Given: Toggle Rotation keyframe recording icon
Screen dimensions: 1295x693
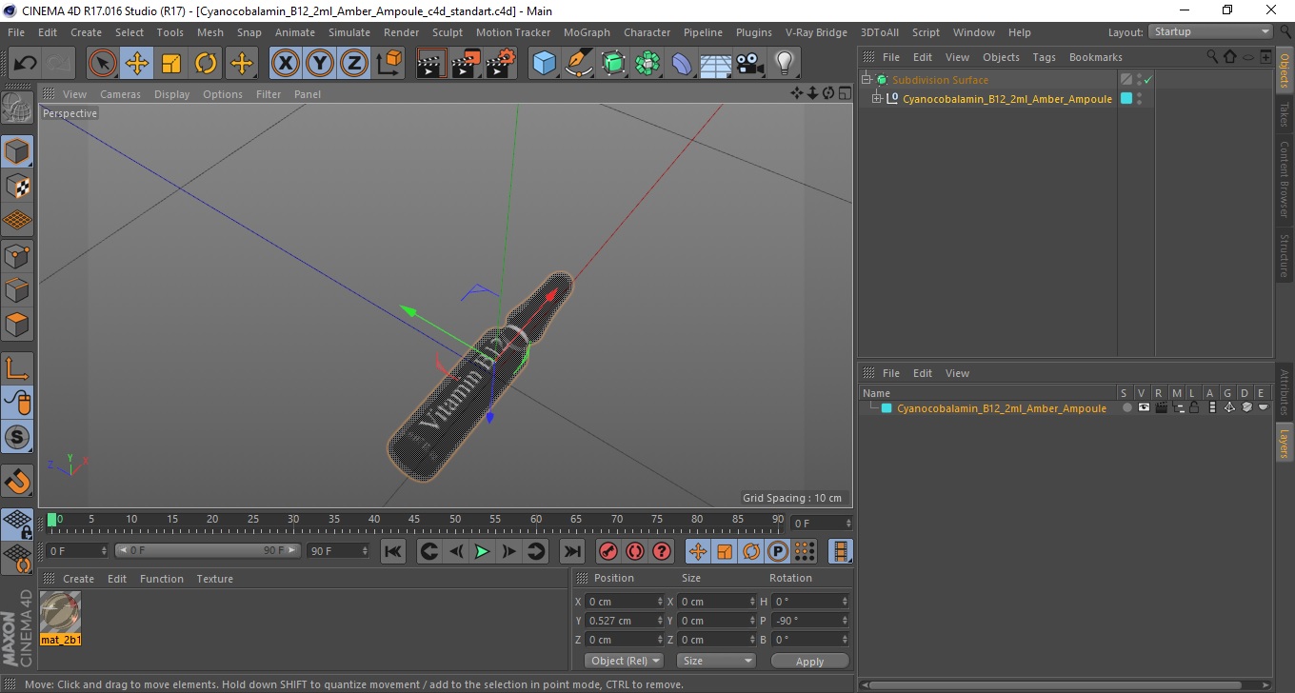Looking at the screenshot, I should point(751,551).
